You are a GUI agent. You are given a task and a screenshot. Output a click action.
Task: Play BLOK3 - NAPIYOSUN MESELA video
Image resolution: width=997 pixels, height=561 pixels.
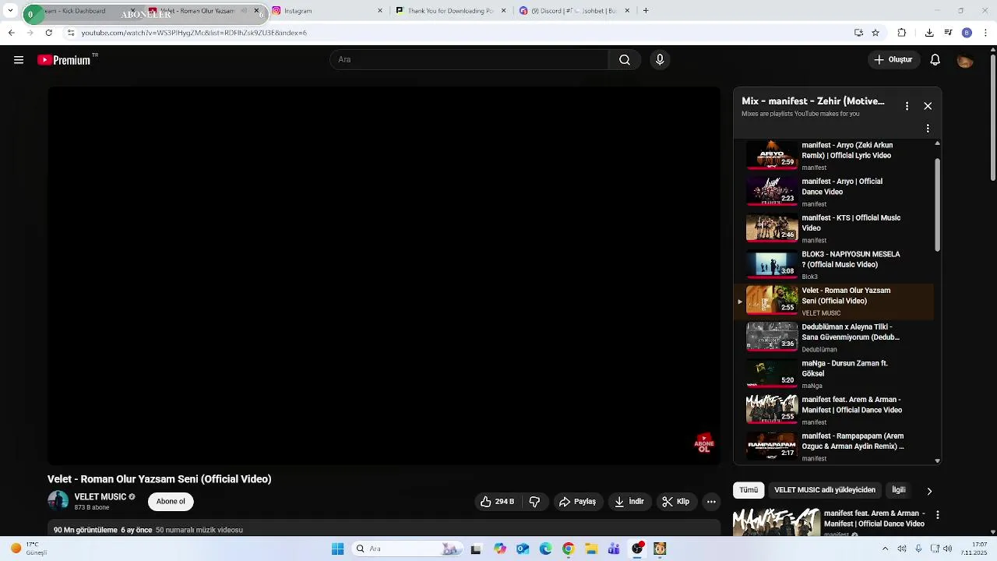pyautogui.click(x=833, y=265)
